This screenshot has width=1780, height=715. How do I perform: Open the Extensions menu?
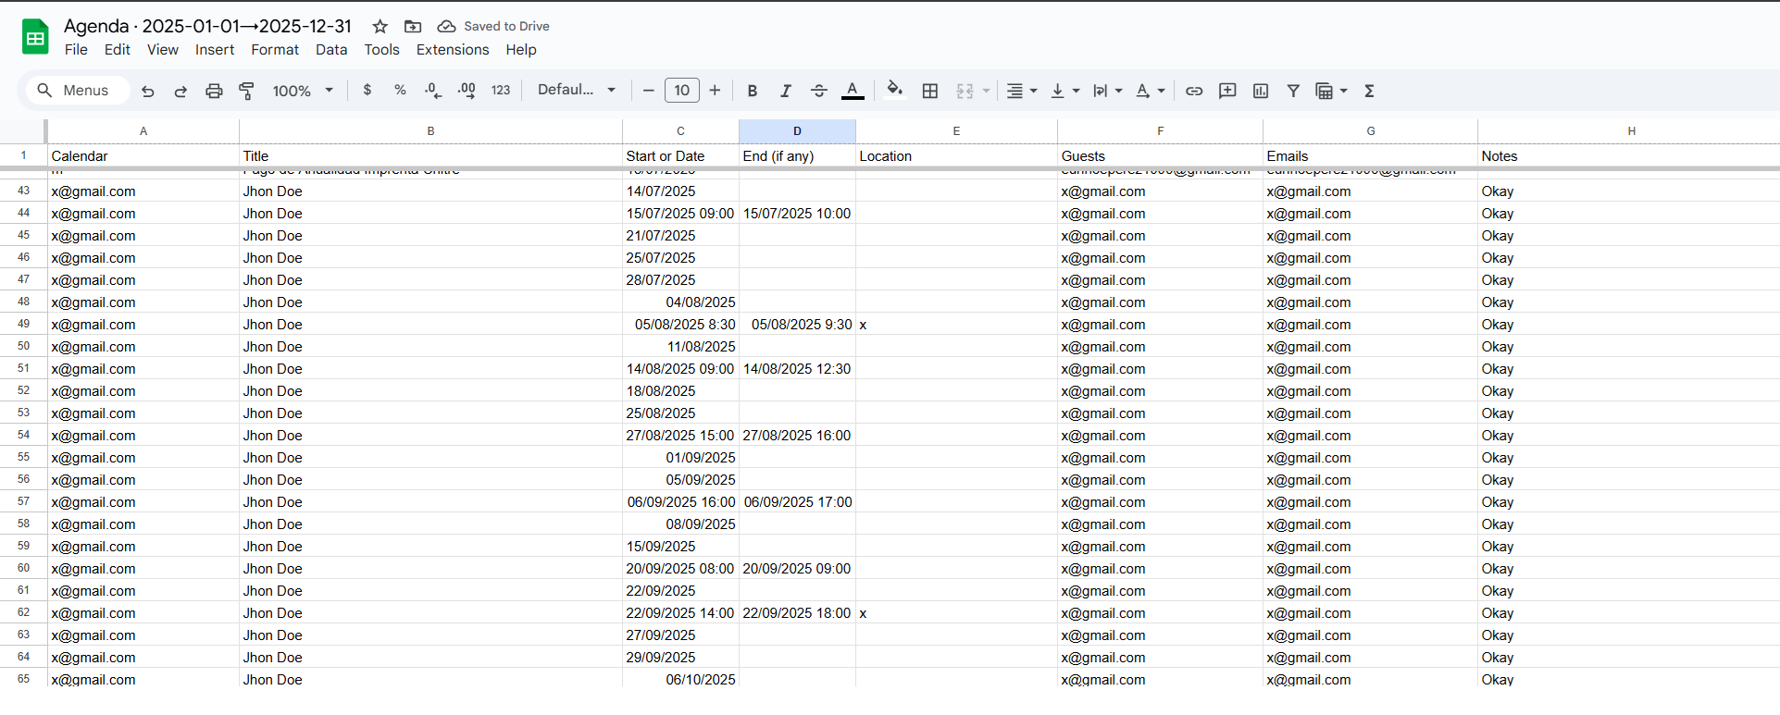click(x=452, y=50)
